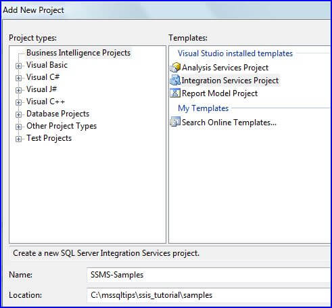The height and width of the screenshot is (308, 332).
Task: Select Visual Basic project type
Action: [x=47, y=65]
